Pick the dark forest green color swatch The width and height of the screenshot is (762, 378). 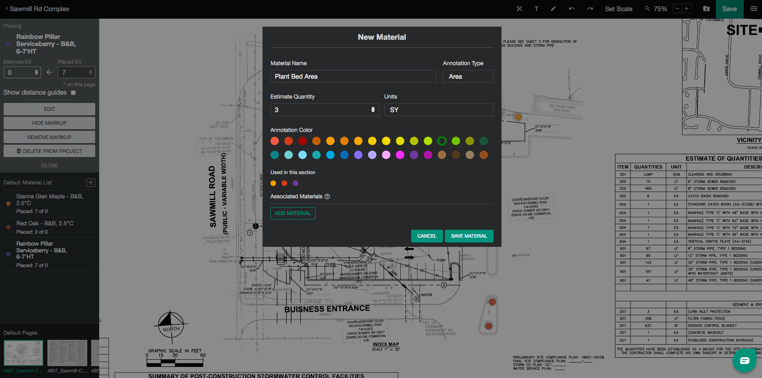click(x=484, y=141)
